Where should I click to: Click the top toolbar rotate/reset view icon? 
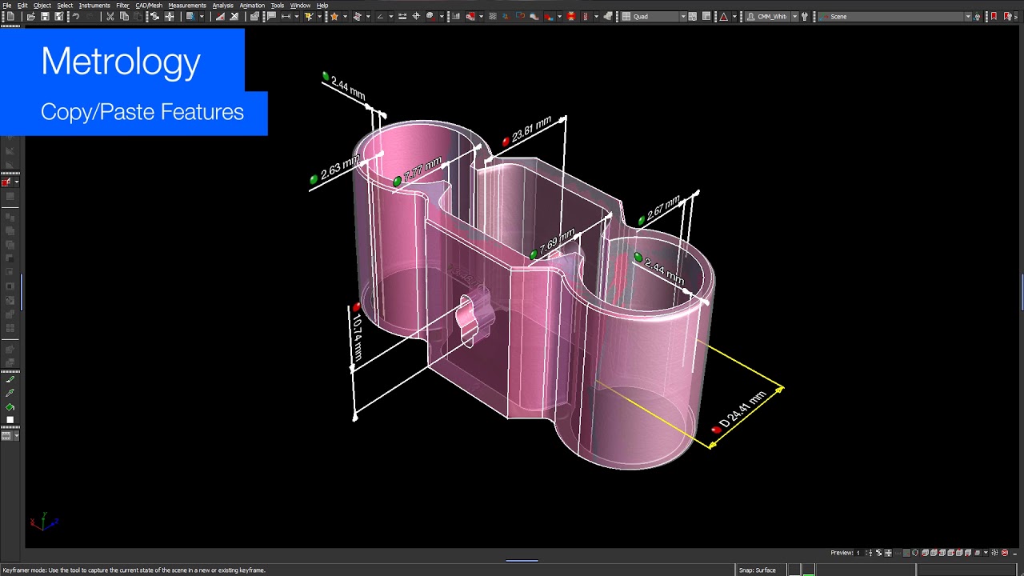click(x=154, y=16)
